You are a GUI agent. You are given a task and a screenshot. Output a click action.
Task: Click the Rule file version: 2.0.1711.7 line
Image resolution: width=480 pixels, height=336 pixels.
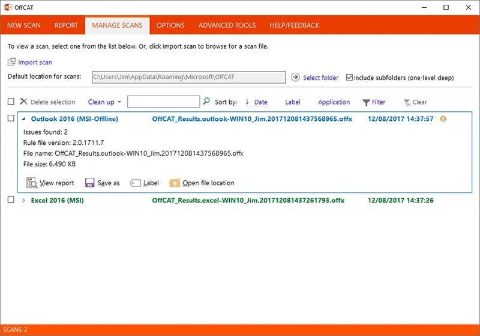pyautogui.click(x=64, y=142)
